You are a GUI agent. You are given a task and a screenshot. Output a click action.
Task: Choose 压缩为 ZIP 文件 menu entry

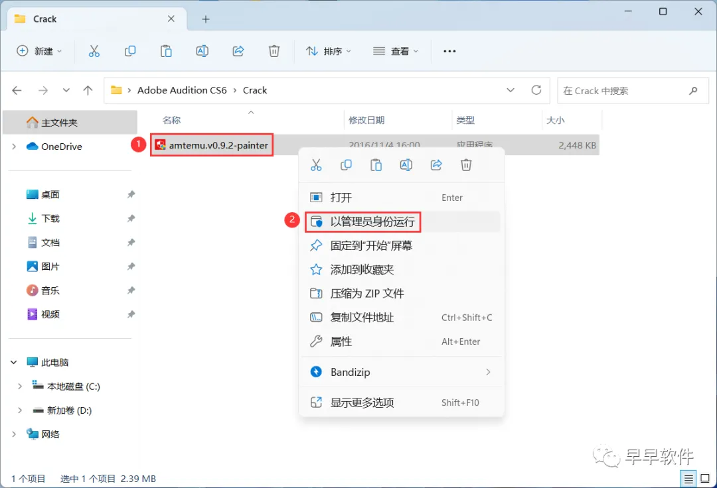pyautogui.click(x=402, y=294)
